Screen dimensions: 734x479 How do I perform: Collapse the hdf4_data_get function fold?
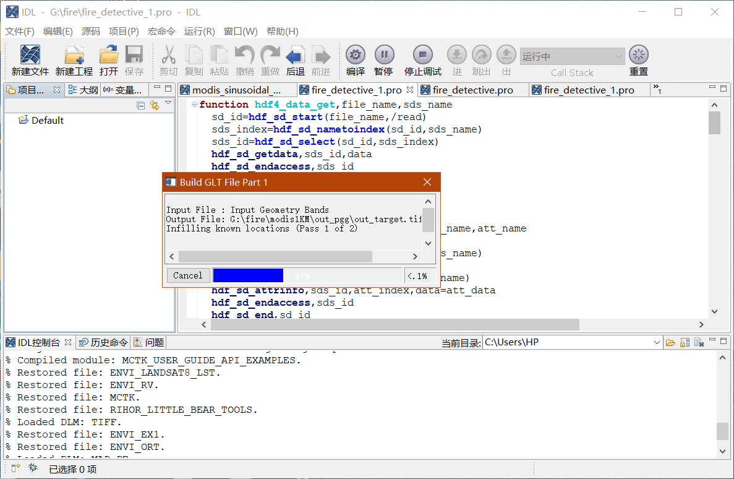(x=194, y=104)
